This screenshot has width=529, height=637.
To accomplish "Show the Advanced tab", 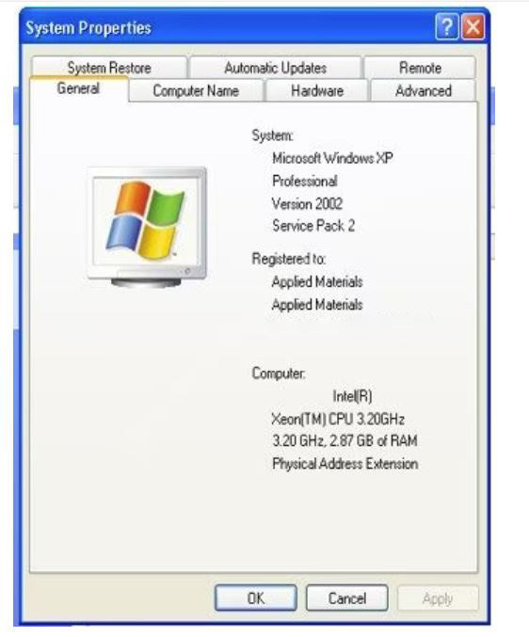I will pyautogui.click(x=424, y=90).
